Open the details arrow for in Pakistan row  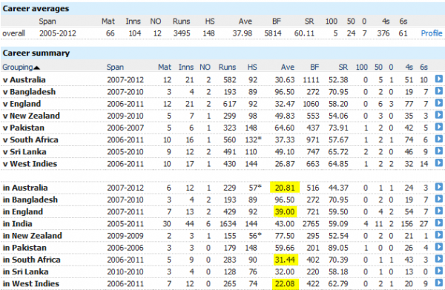tap(439, 246)
